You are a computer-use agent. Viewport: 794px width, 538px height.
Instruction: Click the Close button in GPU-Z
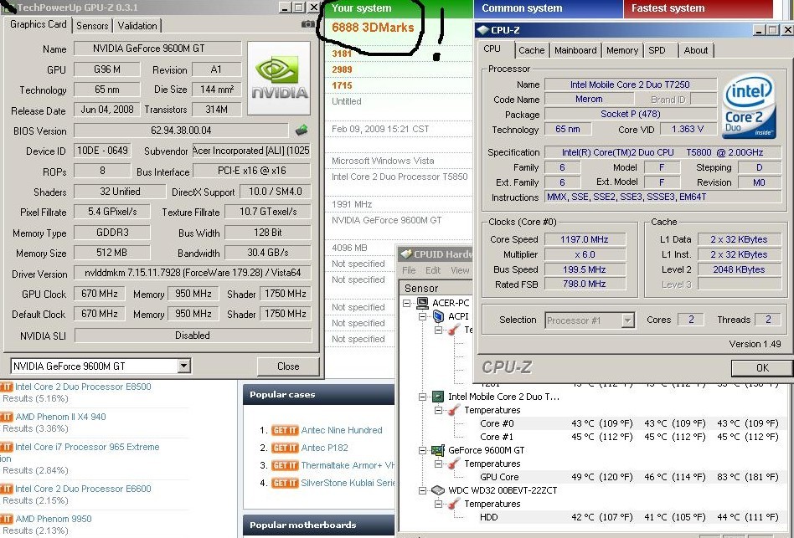pos(288,366)
